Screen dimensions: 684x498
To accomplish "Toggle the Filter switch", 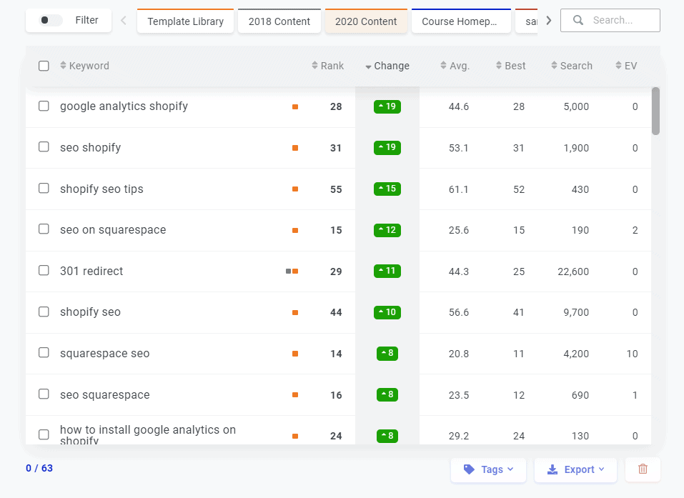I will pyautogui.click(x=50, y=21).
